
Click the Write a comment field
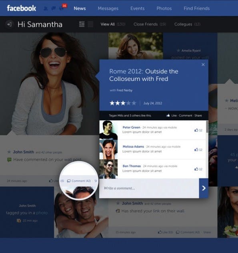coord(149,188)
